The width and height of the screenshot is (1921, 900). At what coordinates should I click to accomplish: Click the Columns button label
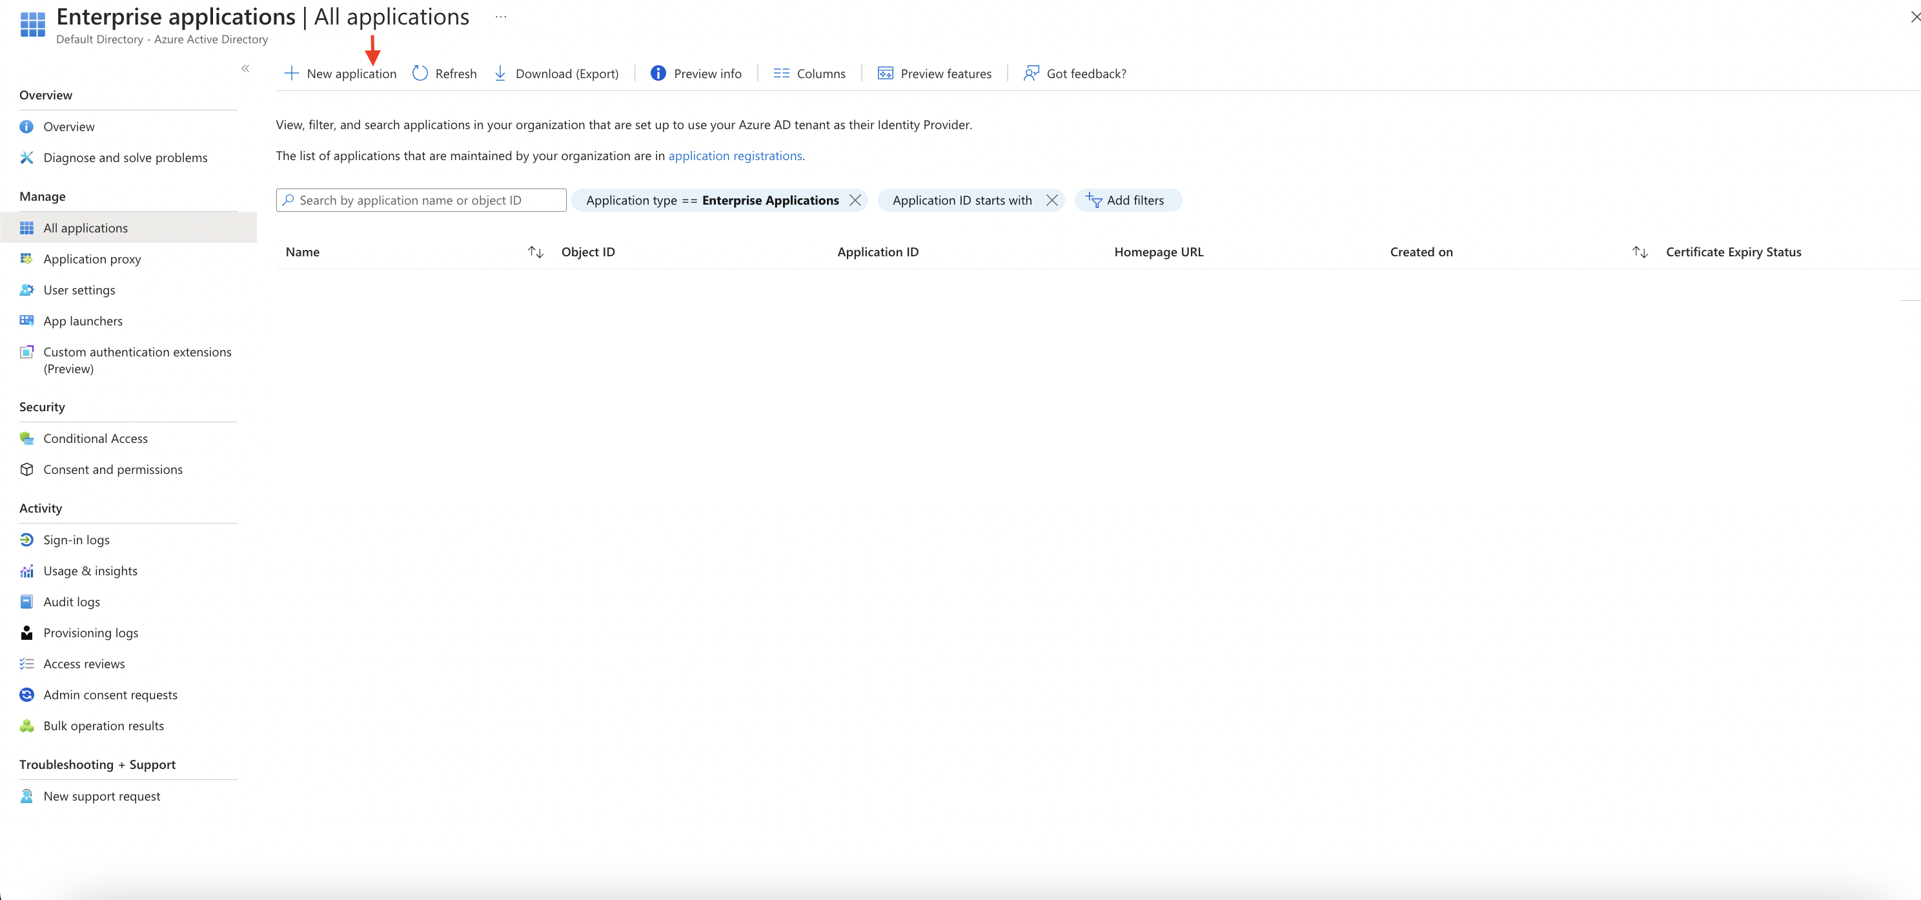coord(821,74)
